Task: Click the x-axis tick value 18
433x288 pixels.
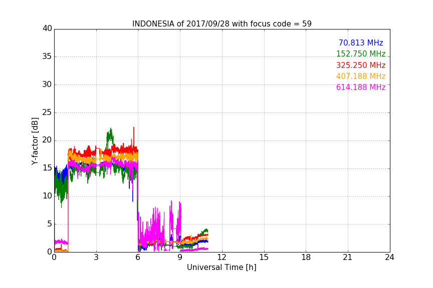Action: (x=306, y=257)
